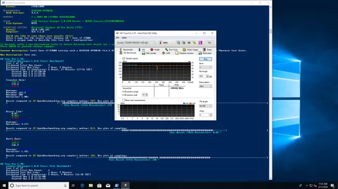The image size is (338, 189).
Task: Switch to the Health tab
Action: click(155, 50)
